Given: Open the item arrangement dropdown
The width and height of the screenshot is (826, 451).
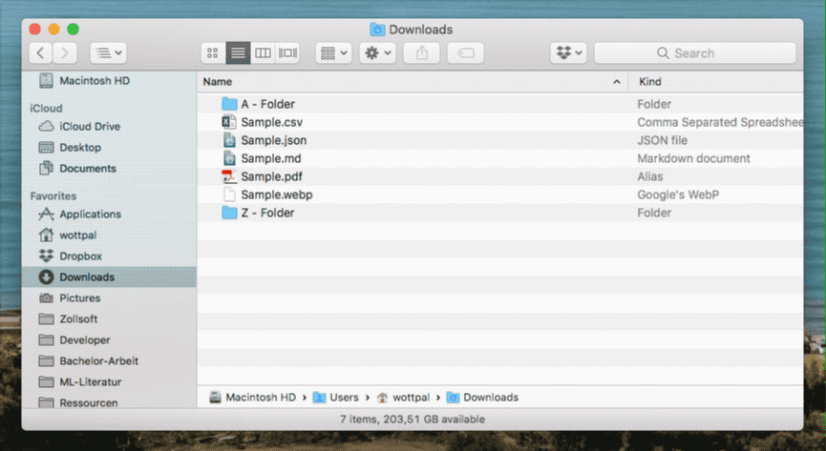Looking at the screenshot, I should click(334, 53).
